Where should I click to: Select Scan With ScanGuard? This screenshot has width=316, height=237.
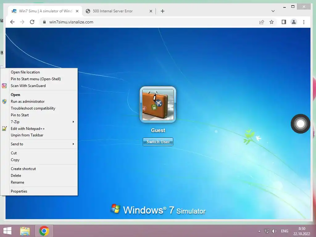coord(39,86)
